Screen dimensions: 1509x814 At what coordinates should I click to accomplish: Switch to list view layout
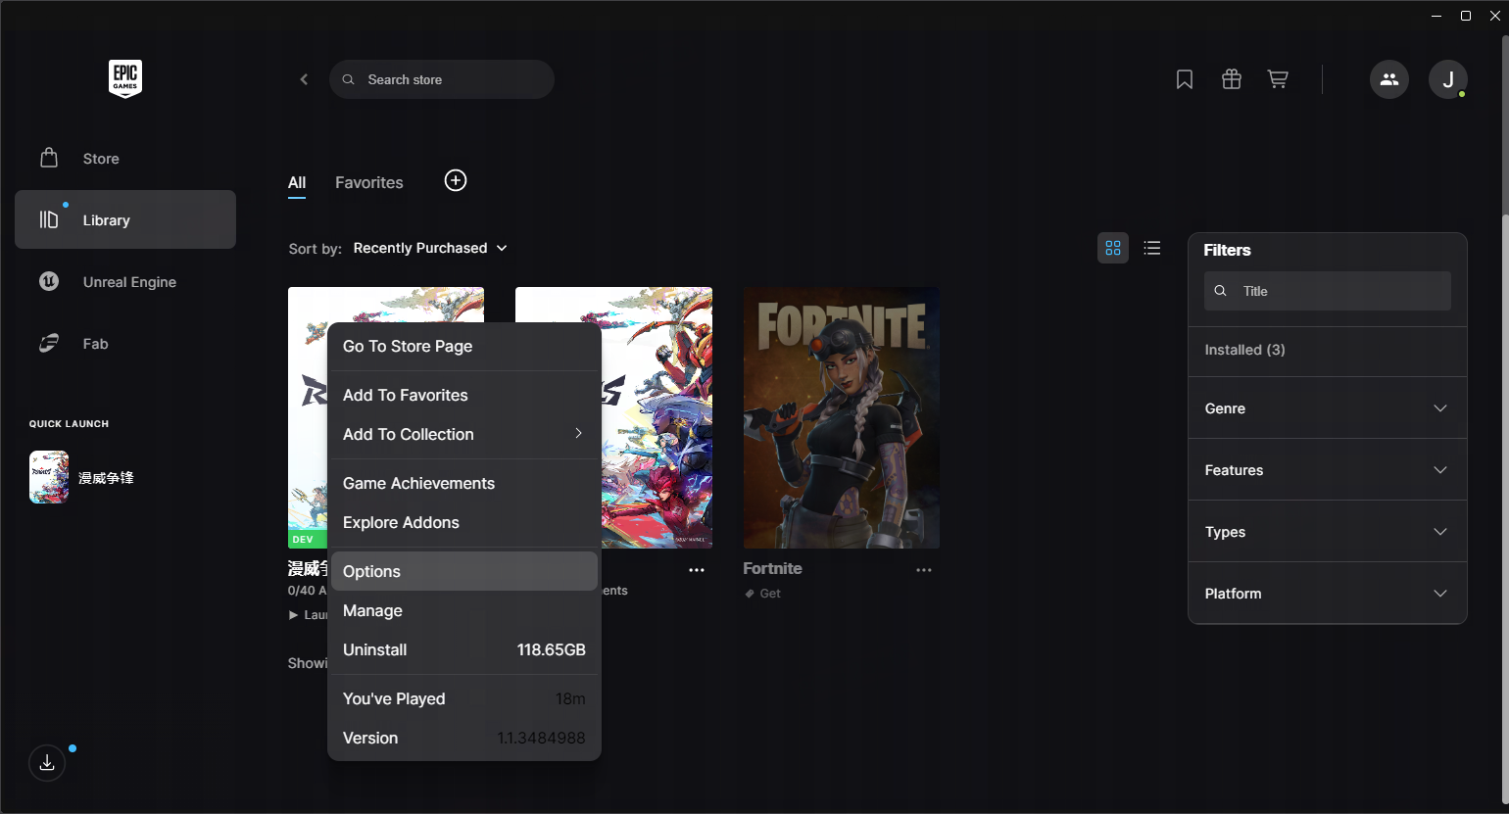point(1152,248)
